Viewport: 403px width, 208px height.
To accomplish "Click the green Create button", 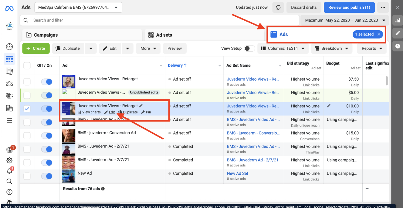I will (36, 49).
